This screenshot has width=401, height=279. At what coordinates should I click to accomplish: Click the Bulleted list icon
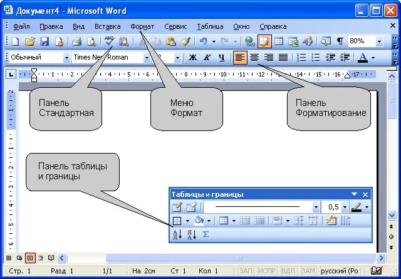coord(316,57)
